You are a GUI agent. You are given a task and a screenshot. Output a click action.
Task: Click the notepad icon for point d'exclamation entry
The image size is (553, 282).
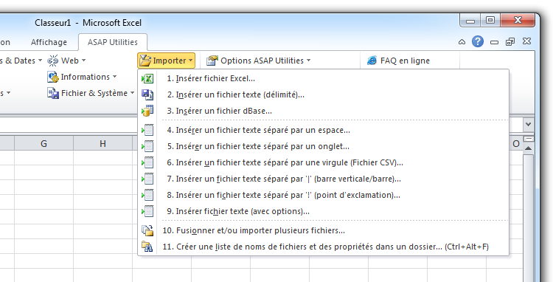click(x=147, y=195)
